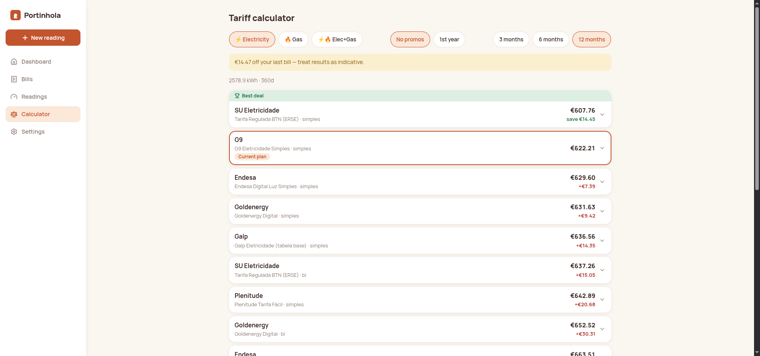760x356 pixels.
Task: Click the plus icon in New reading
Action: [25, 38]
